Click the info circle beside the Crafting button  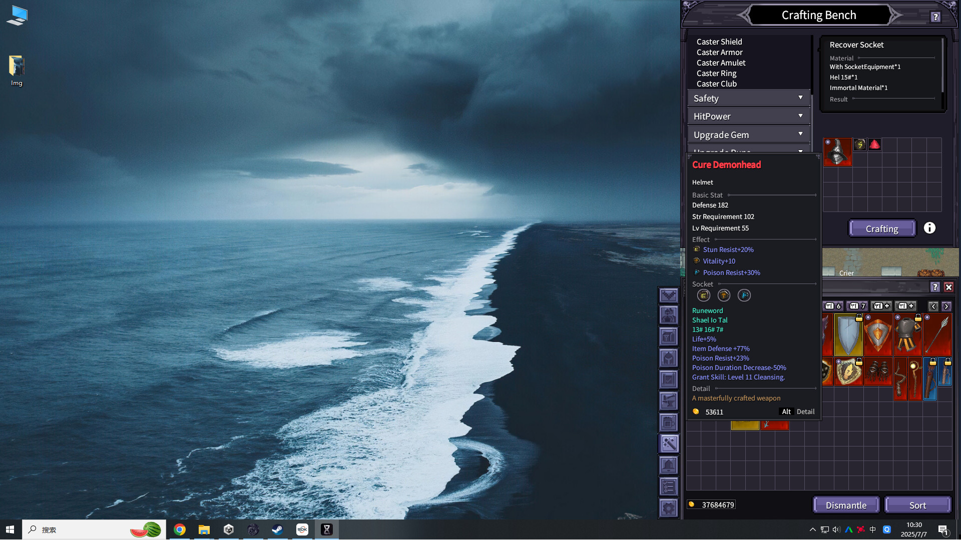[929, 228]
